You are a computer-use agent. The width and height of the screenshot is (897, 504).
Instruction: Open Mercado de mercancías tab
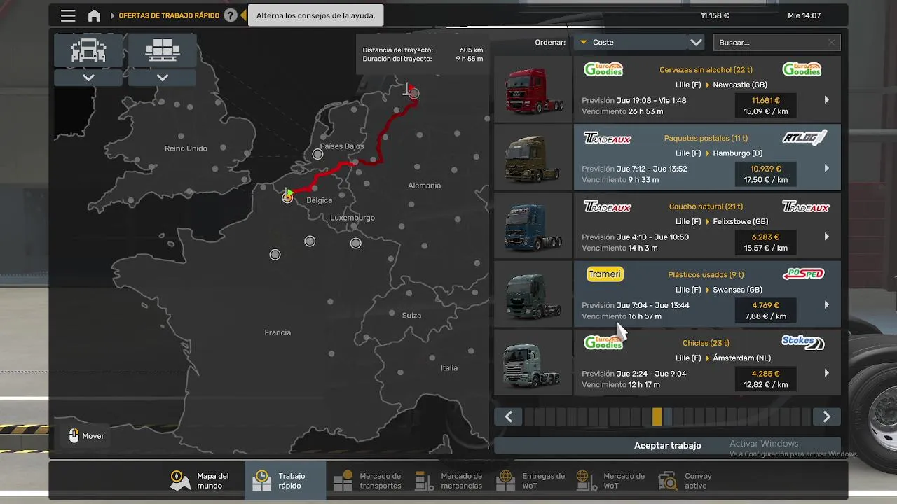pyautogui.click(x=448, y=481)
